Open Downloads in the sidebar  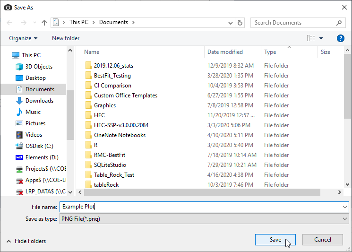pyautogui.click(x=39, y=101)
